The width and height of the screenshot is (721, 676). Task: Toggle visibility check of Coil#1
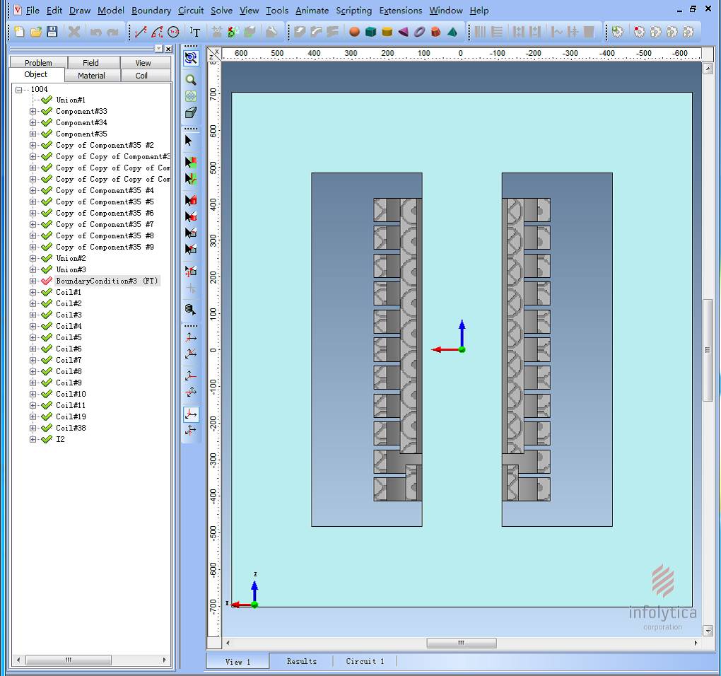point(47,293)
